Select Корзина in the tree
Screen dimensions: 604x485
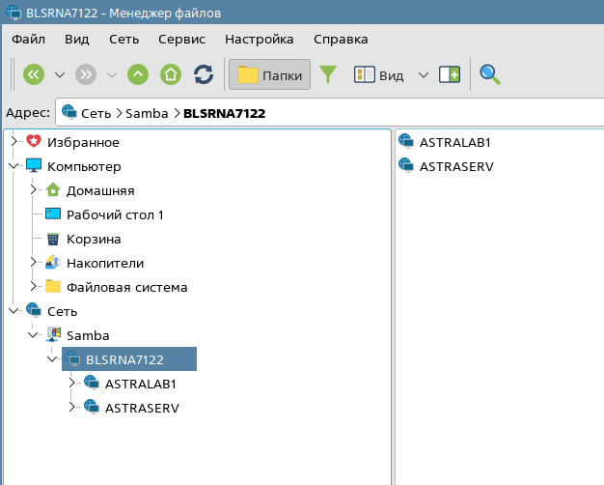94,240
